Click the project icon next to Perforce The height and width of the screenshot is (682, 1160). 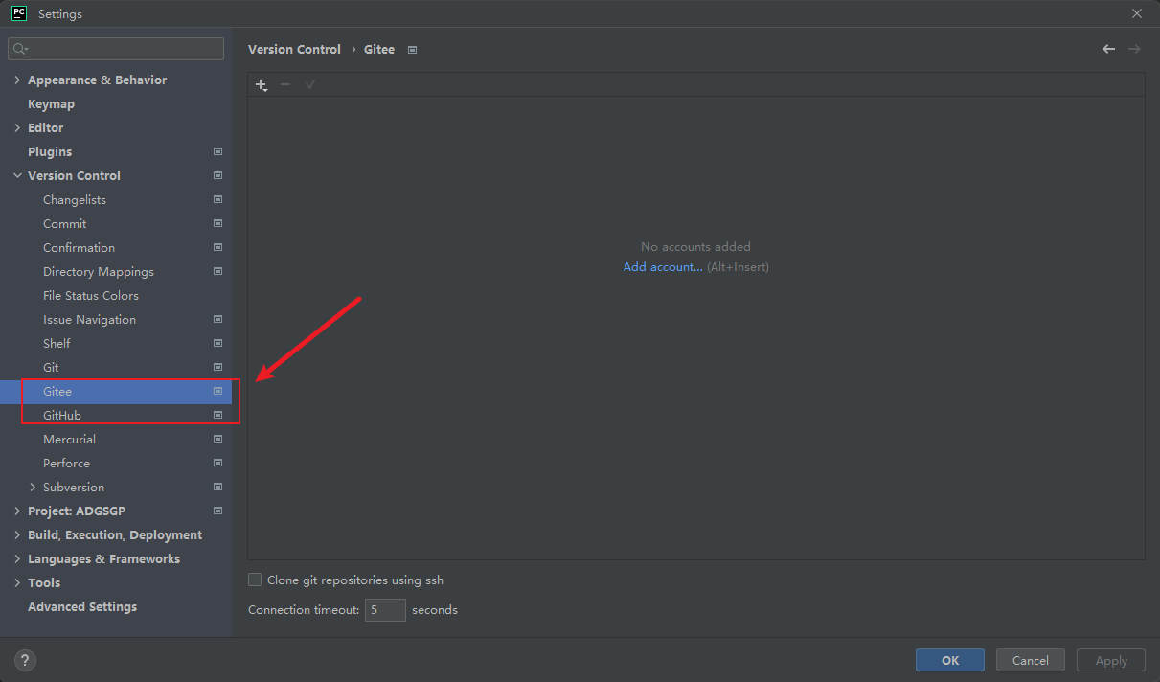tap(217, 463)
